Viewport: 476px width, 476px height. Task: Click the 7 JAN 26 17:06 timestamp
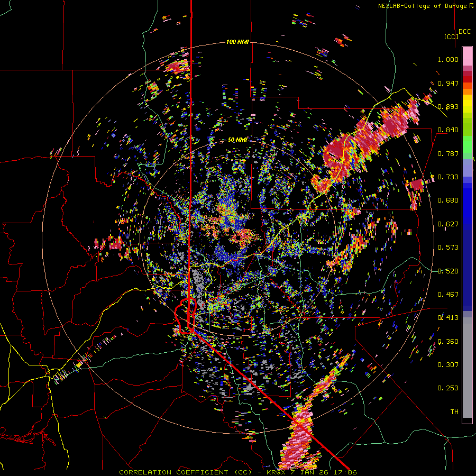tap(323, 472)
